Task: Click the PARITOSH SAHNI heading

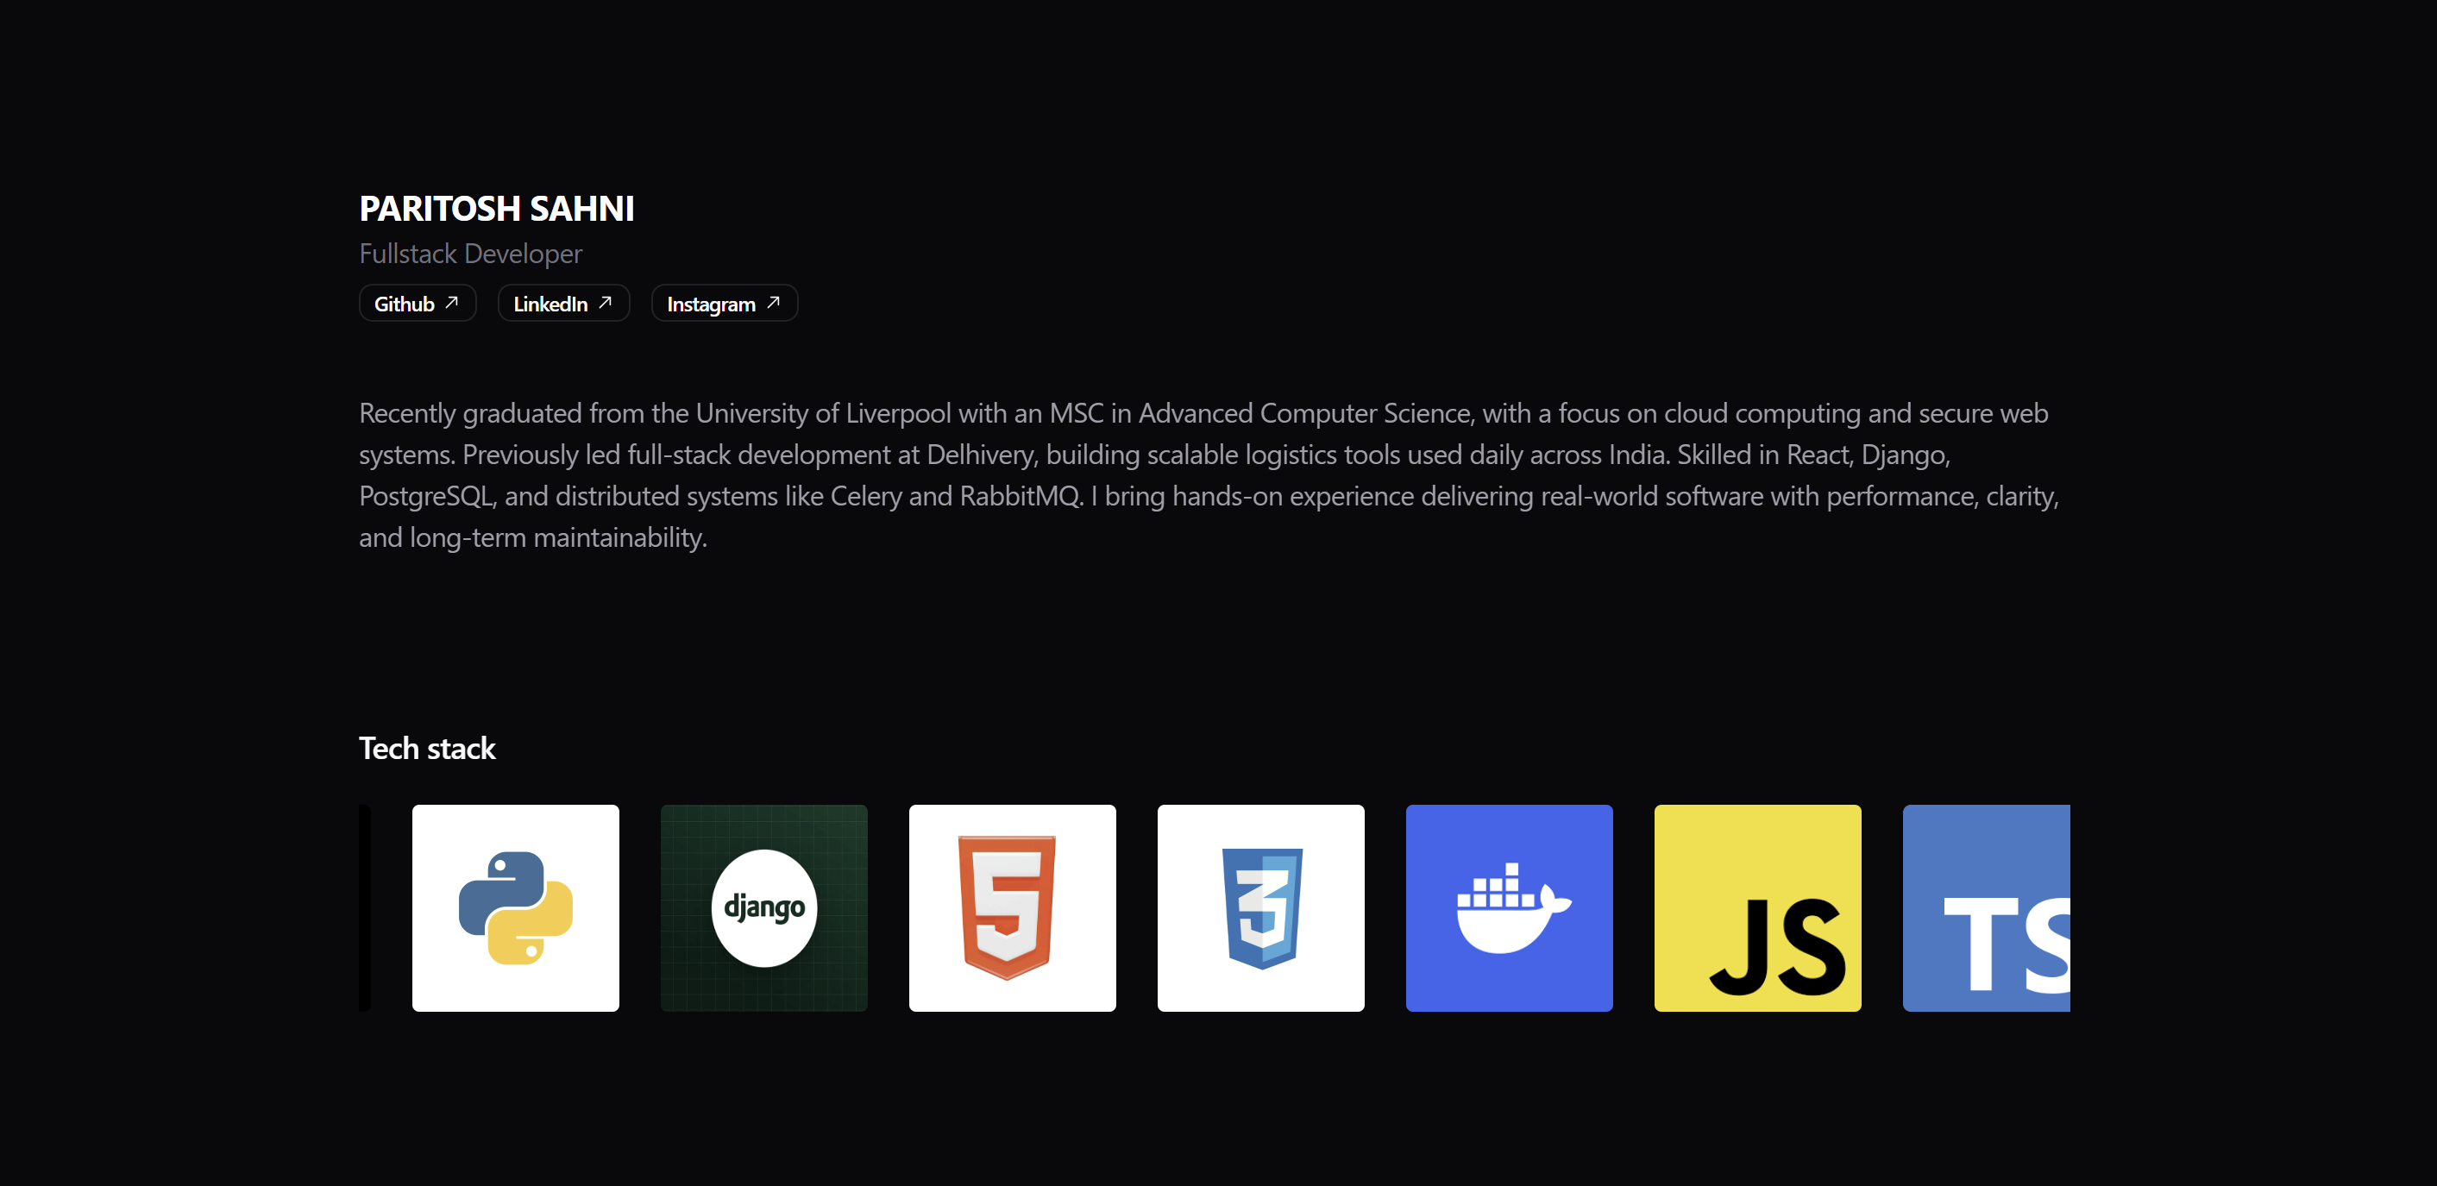Action: click(497, 208)
